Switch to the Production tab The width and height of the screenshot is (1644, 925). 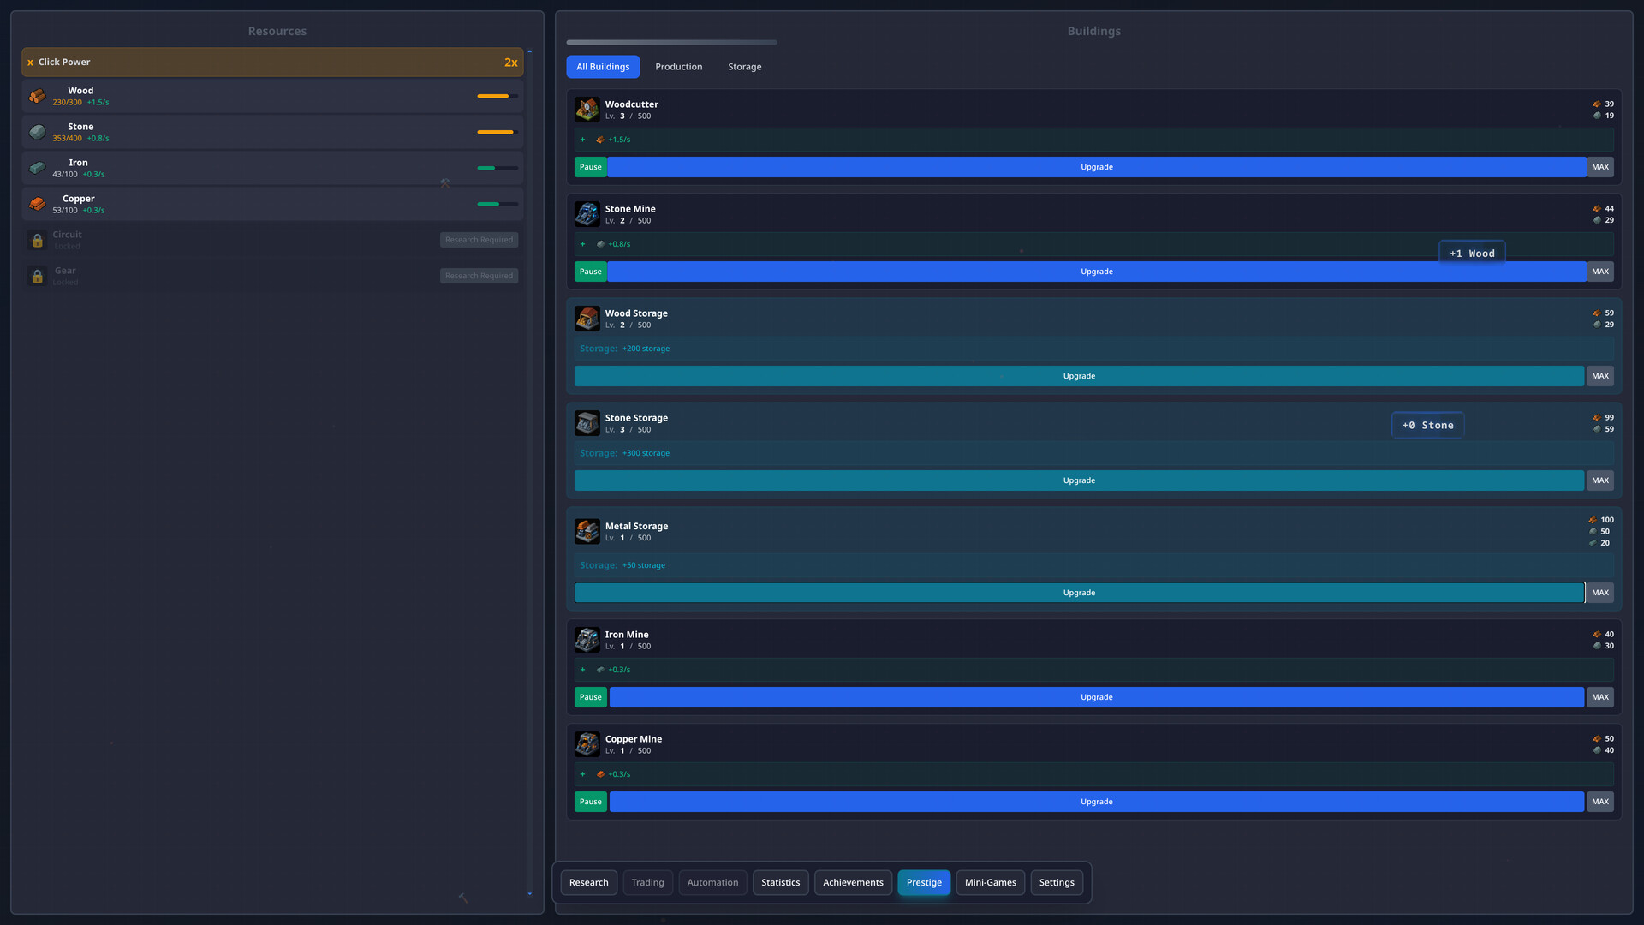(679, 66)
